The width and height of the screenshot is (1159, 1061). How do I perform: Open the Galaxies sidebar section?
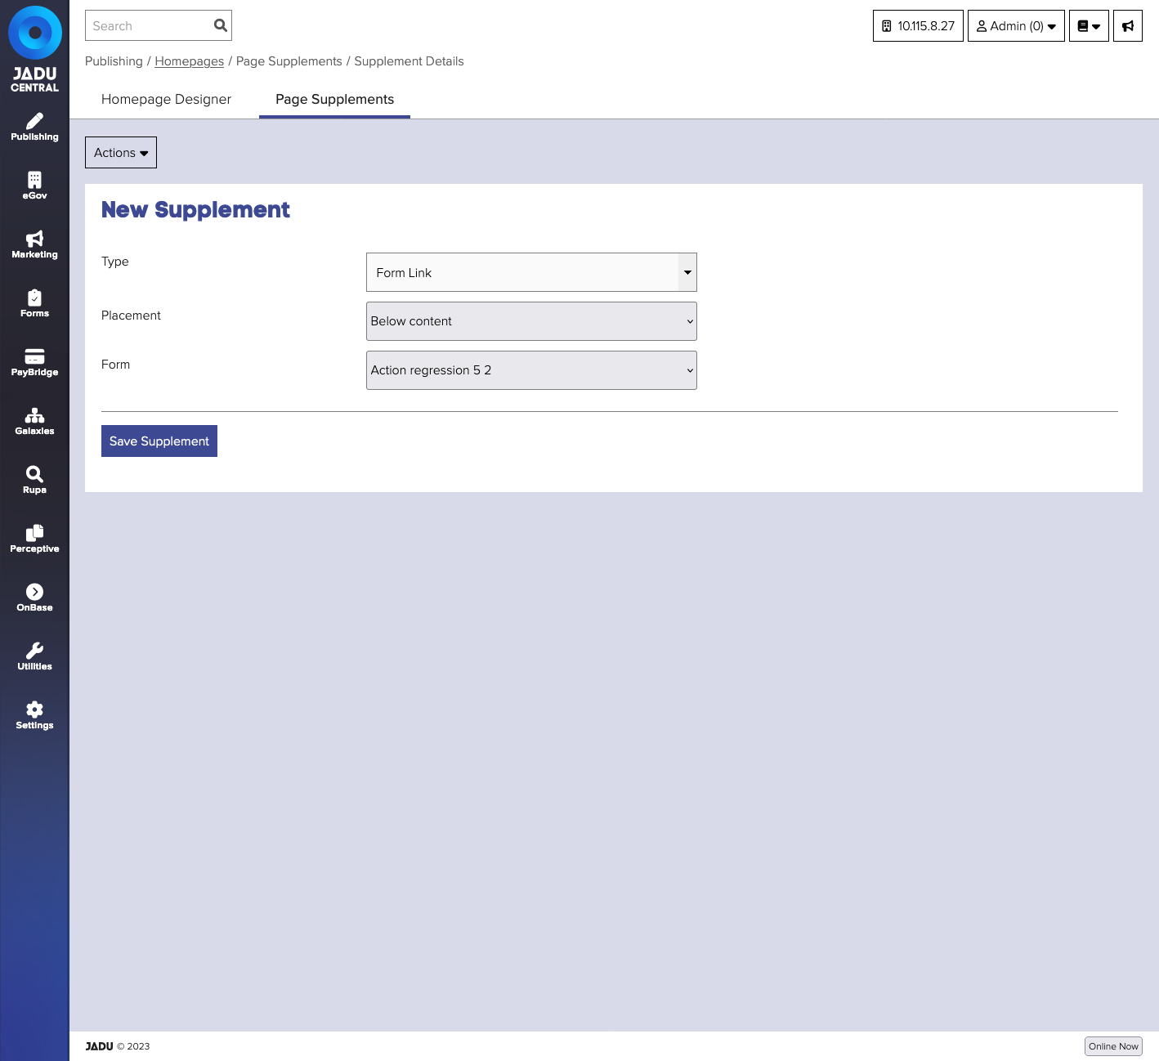point(34,422)
